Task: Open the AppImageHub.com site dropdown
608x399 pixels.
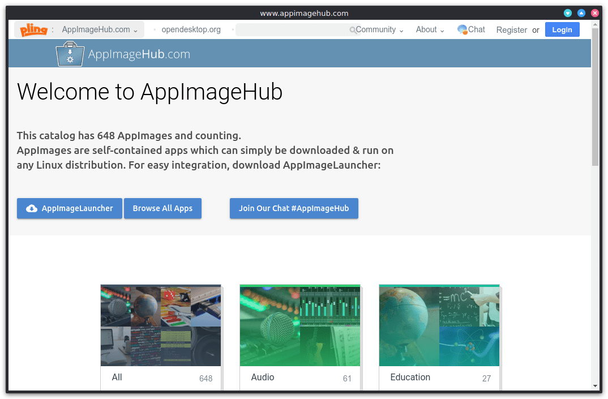Action: point(100,29)
